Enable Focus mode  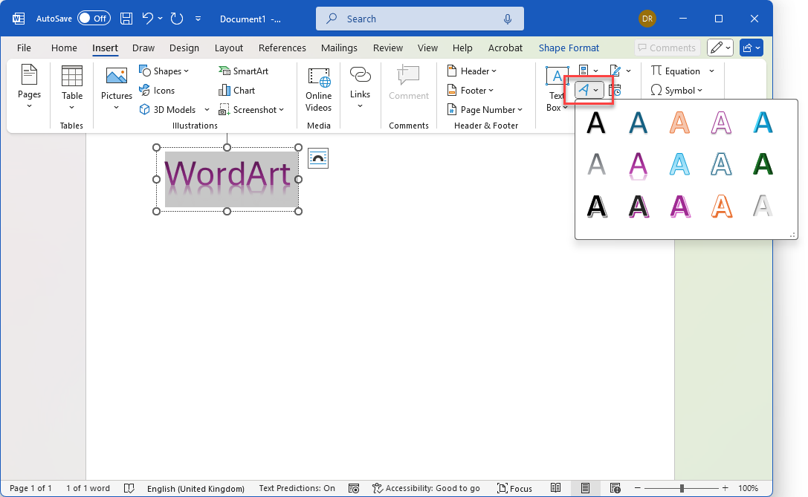[x=514, y=488]
